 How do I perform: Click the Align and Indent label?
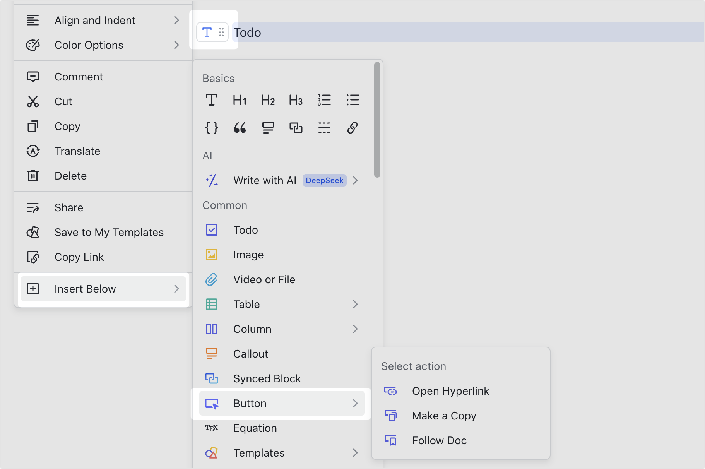coord(95,20)
